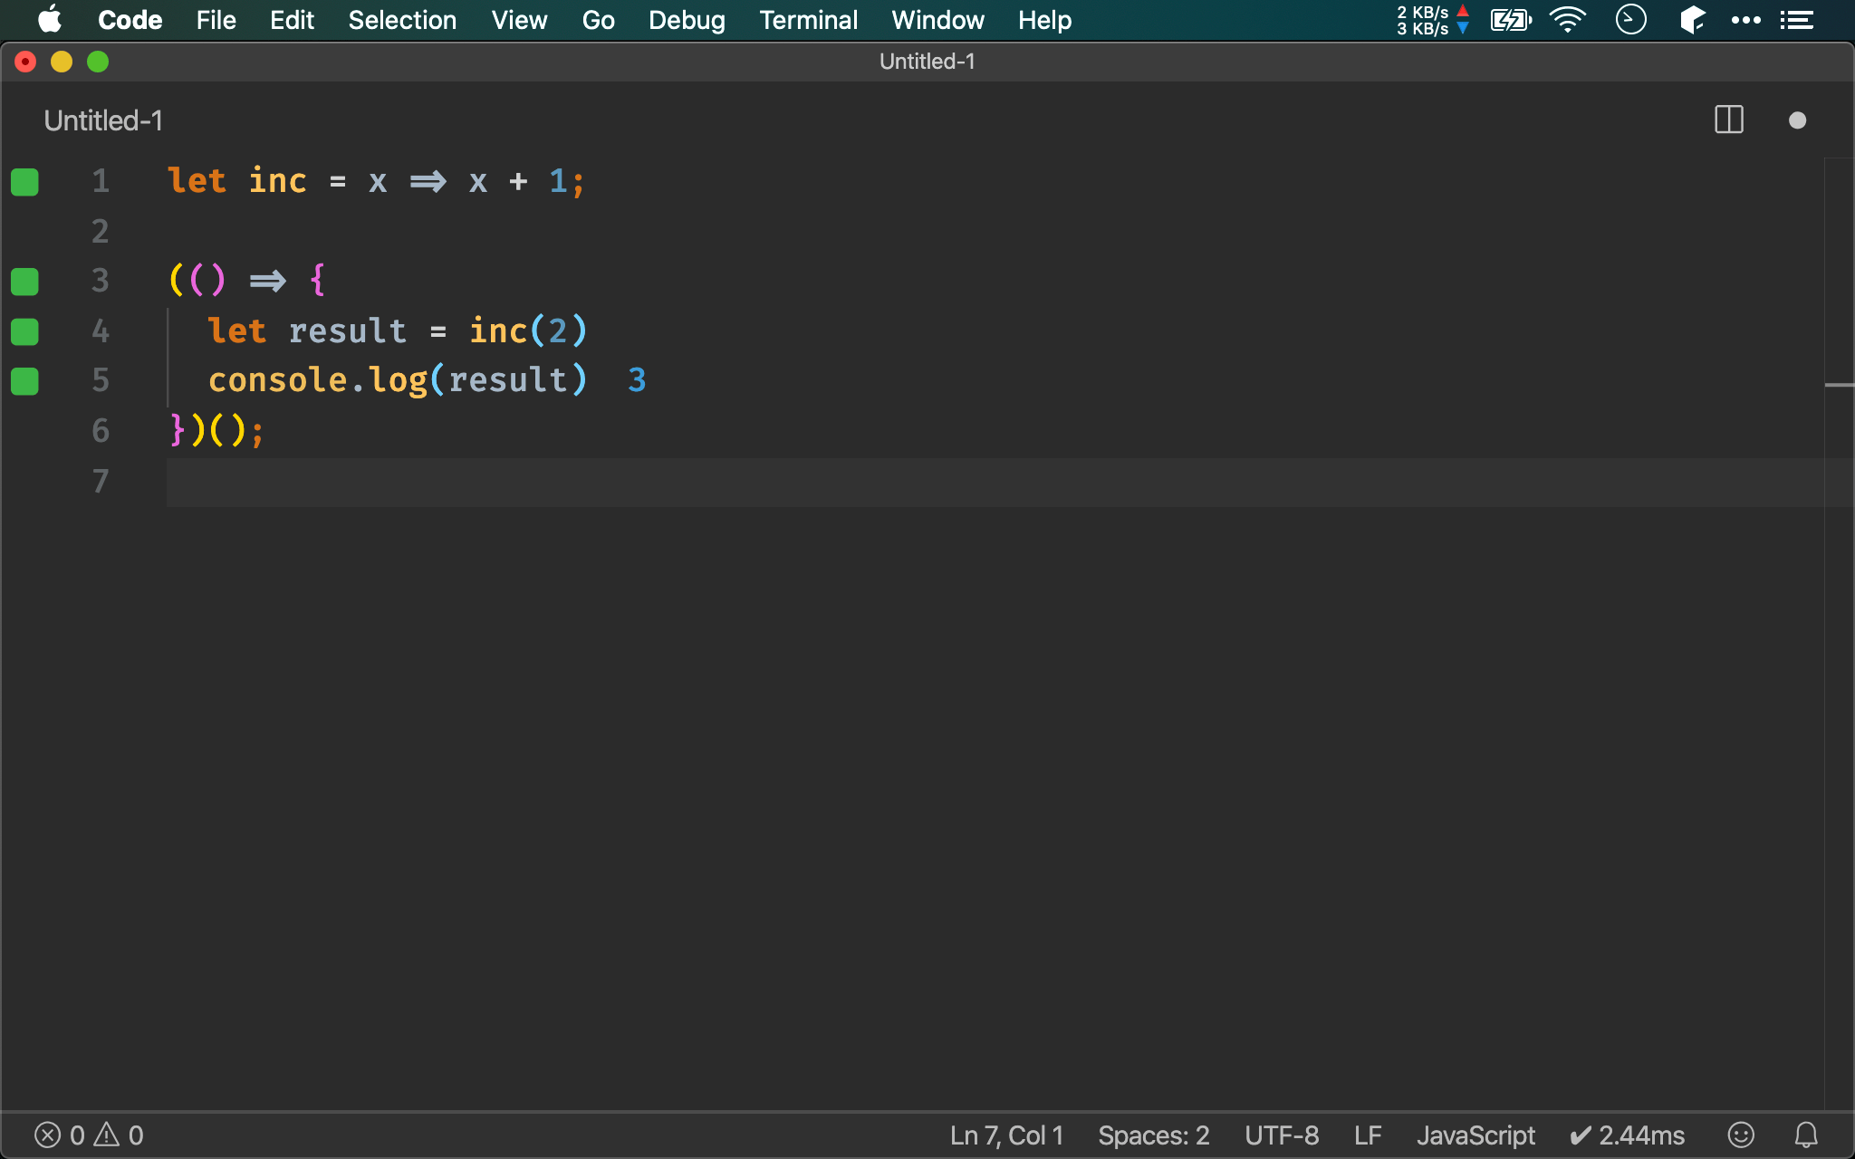
Task: Open the UTF-8 encoding selector
Action: (x=1281, y=1135)
